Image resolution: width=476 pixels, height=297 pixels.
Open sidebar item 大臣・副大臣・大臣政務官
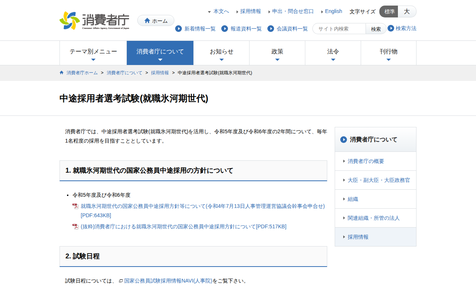(x=376, y=180)
